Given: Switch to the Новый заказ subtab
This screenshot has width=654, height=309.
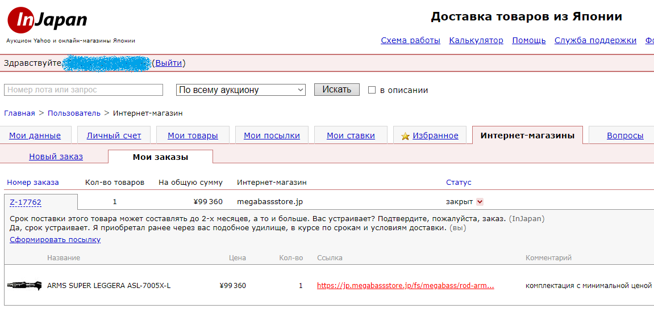Looking at the screenshot, I should pos(56,156).
